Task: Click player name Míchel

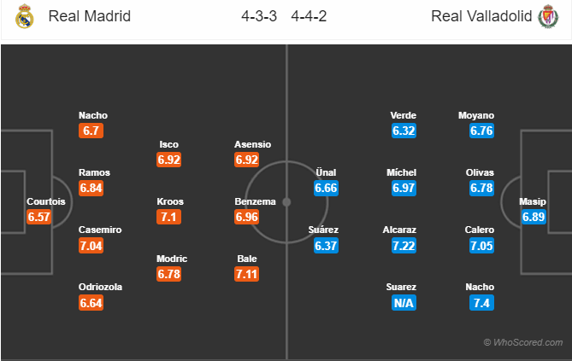Action: coord(403,172)
